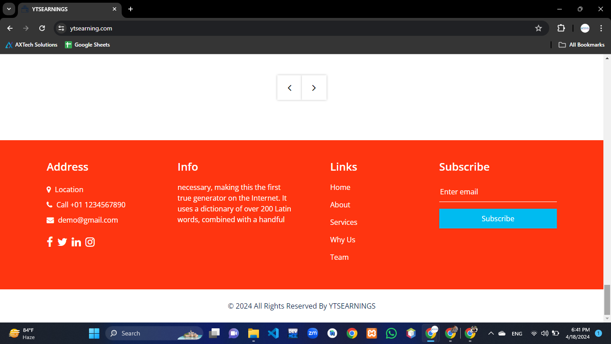Click the next slide arrow button
Image resolution: width=611 pixels, height=344 pixels.
coord(314,88)
